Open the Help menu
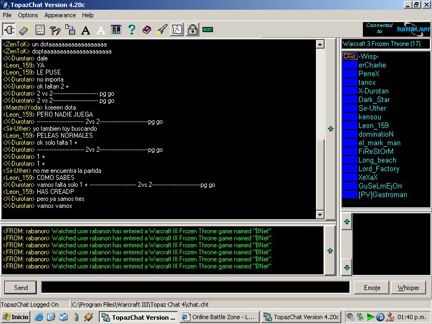The height and width of the screenshot is (324, 432). [x=88, y=15]
